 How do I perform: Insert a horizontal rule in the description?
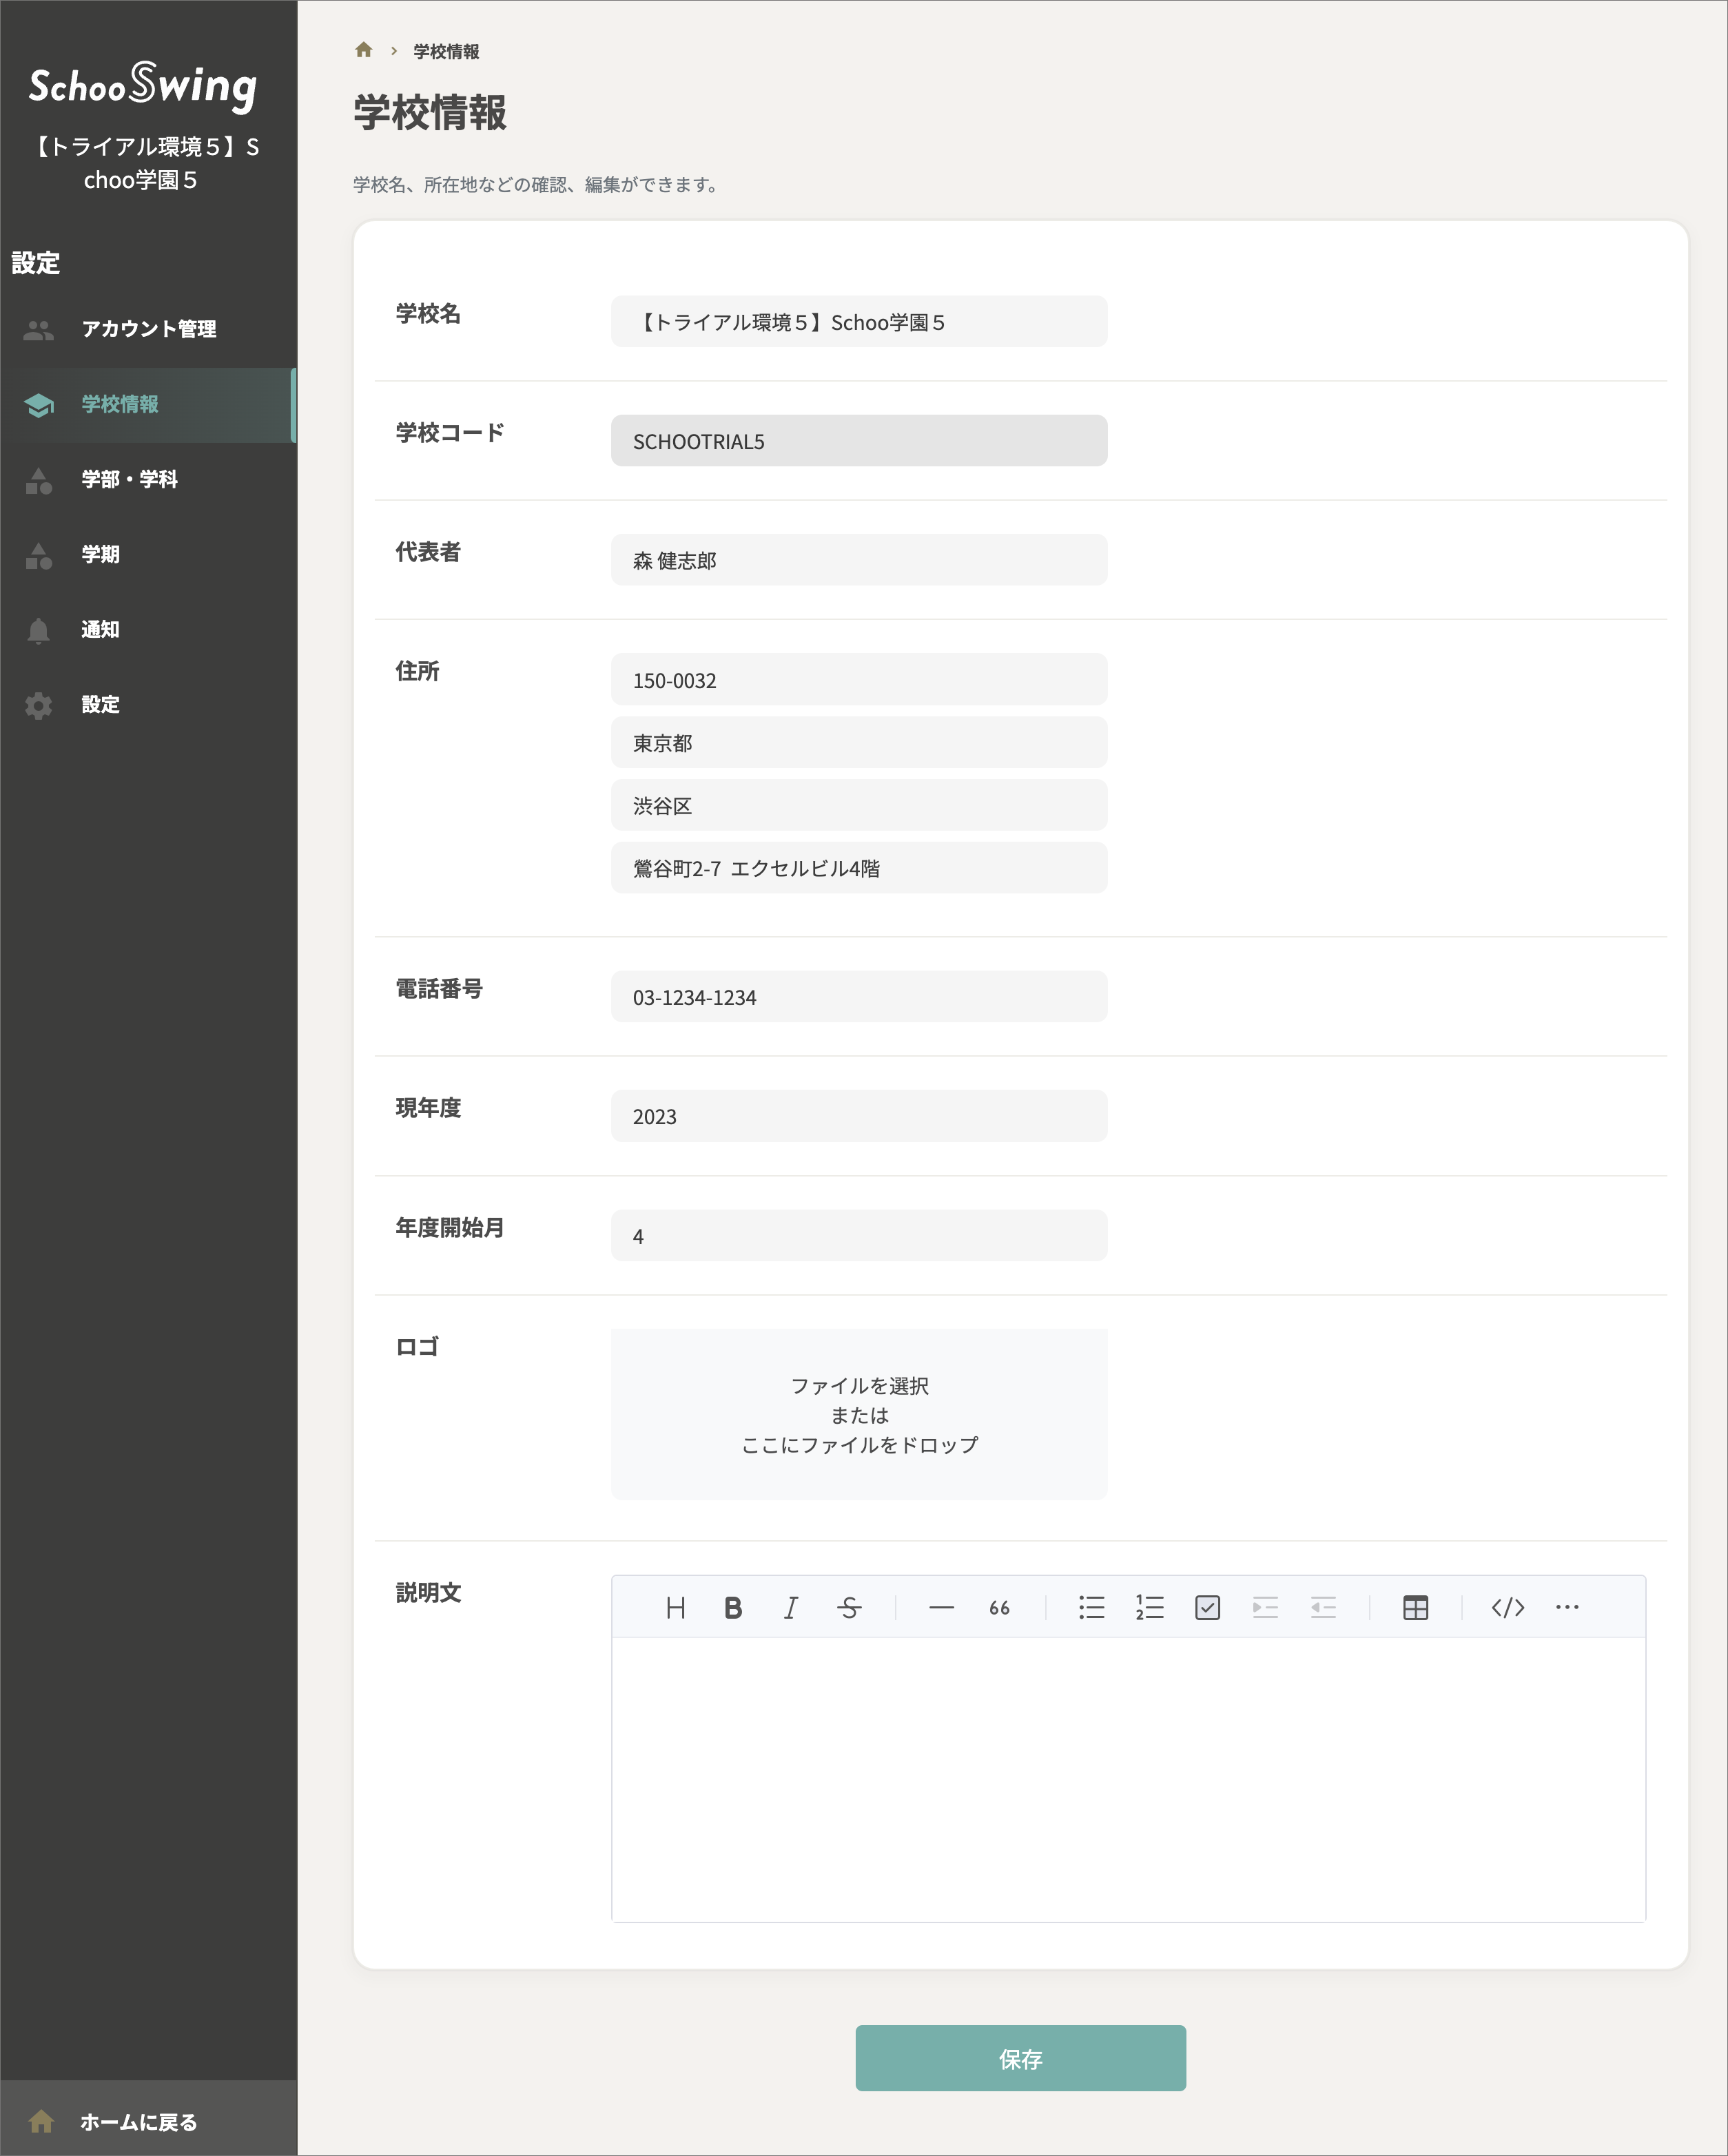(940, 1607)
